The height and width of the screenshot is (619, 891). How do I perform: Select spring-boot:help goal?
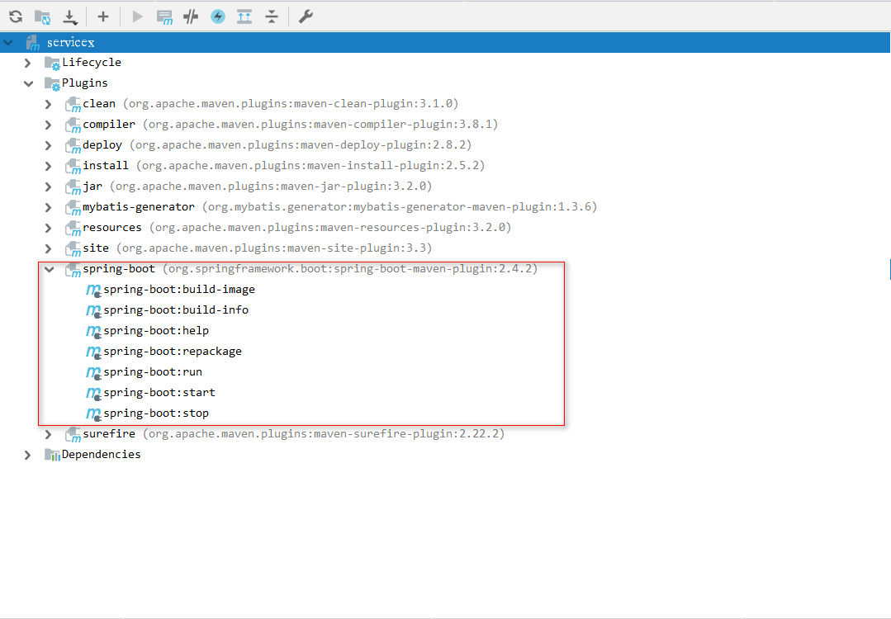point(156,330)
